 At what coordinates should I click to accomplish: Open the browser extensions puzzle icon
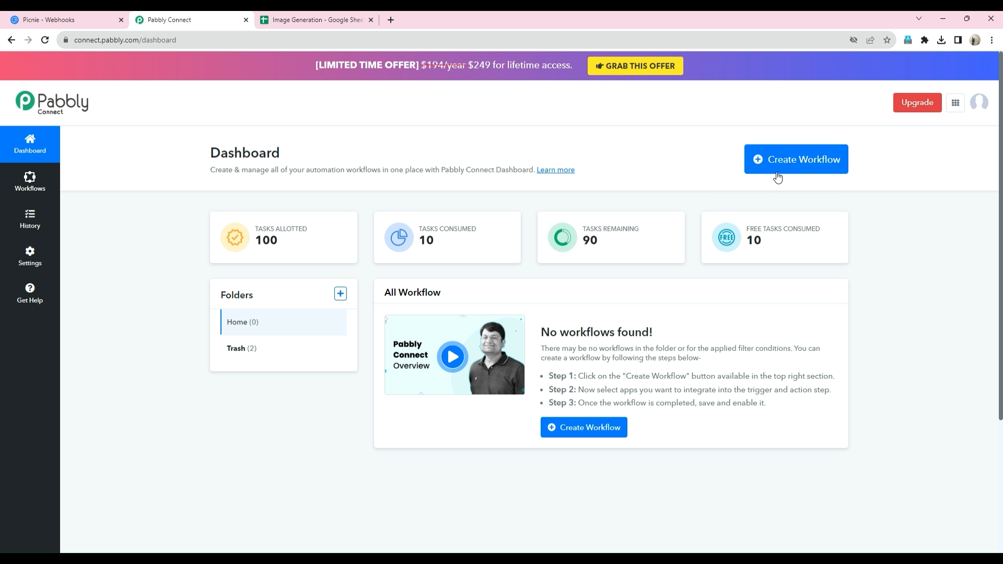(x=924, y=40)
